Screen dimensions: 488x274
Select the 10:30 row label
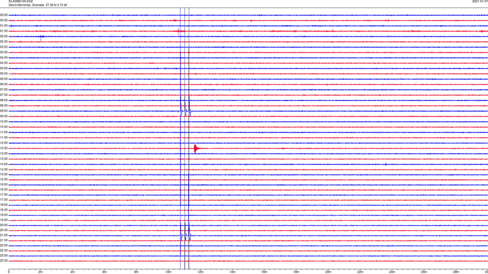4,127
